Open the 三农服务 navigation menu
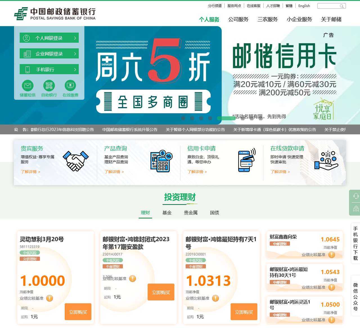 point(268,19)
